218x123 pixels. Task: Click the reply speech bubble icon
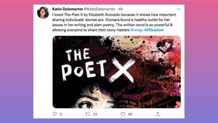(x=55, y=114)
